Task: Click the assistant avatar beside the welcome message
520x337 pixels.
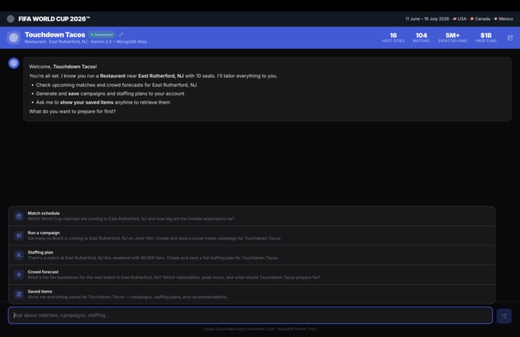Action: 14,63
